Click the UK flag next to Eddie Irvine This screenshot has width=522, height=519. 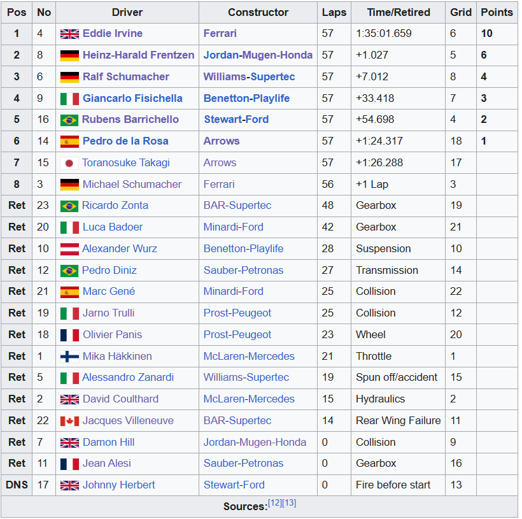pos(69,34)
